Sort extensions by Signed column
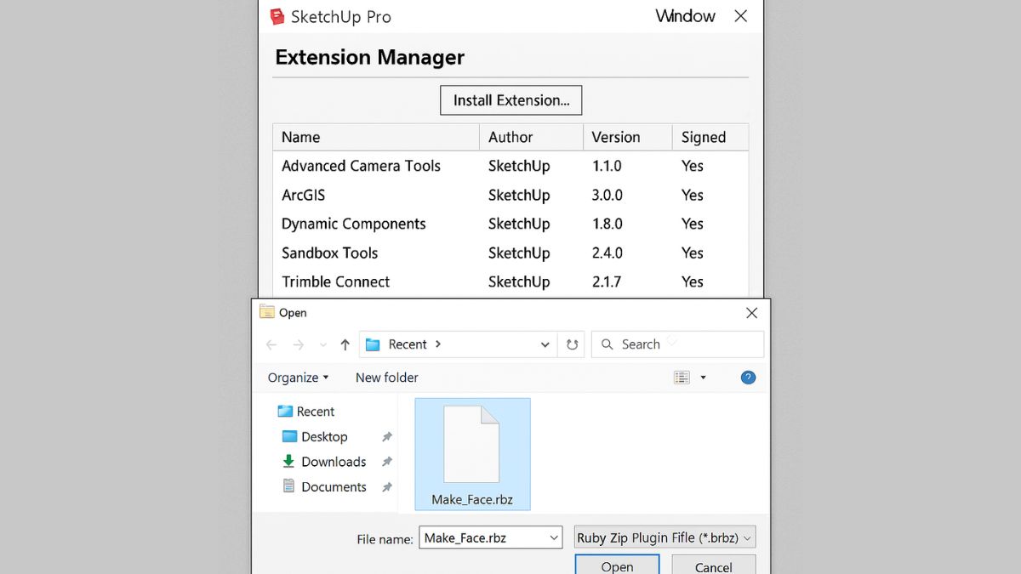Viewport: 1021px width, 574px height. pyautogui.click(x=710, y=137)
